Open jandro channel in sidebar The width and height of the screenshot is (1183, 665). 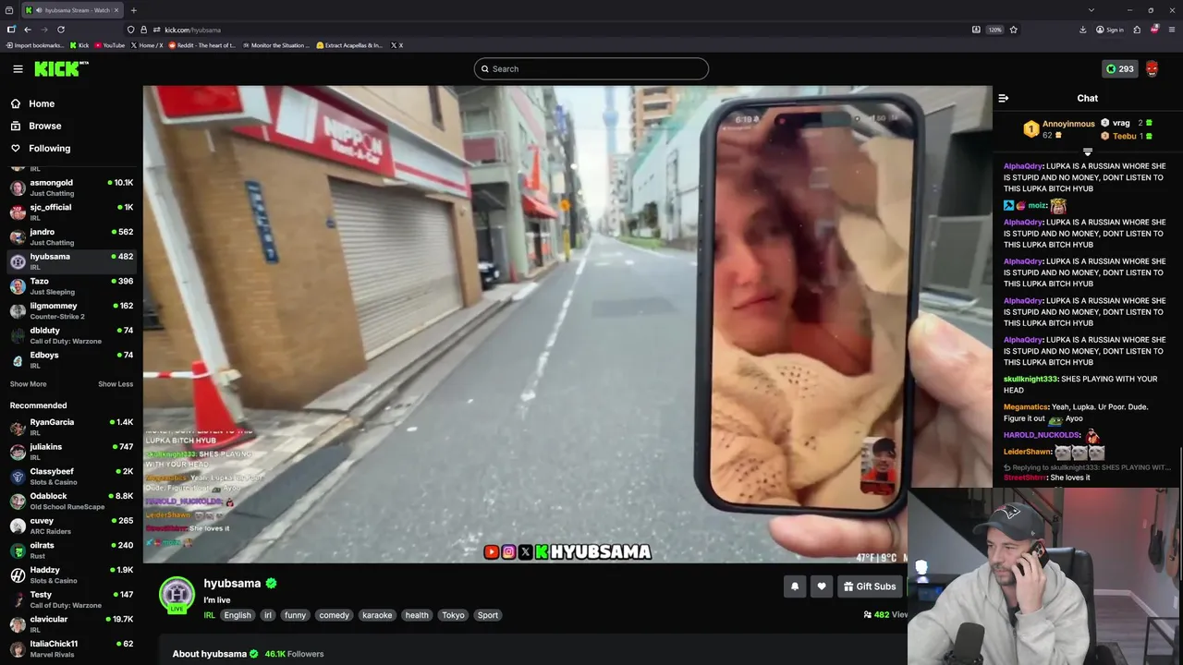tap(71, 236)
